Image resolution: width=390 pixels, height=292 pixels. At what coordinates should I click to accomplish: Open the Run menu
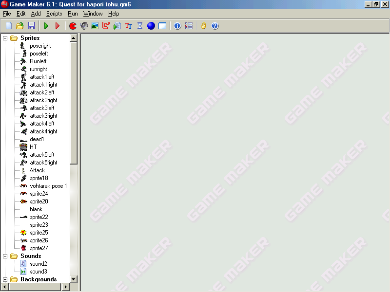(x=72, y=14)
